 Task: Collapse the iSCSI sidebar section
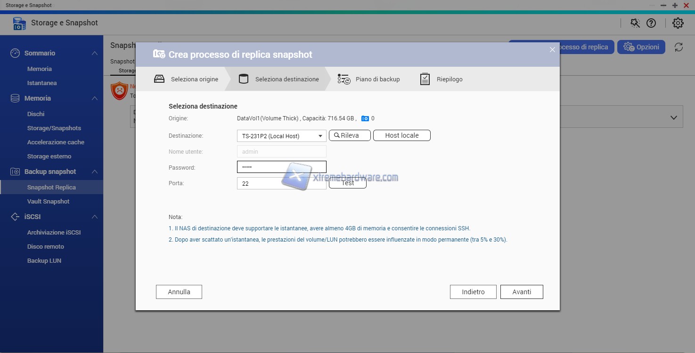pos(95,217)
